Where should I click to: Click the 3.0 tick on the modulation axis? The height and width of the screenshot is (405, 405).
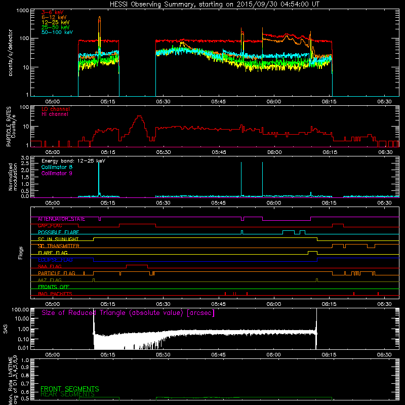click(25, 158)
